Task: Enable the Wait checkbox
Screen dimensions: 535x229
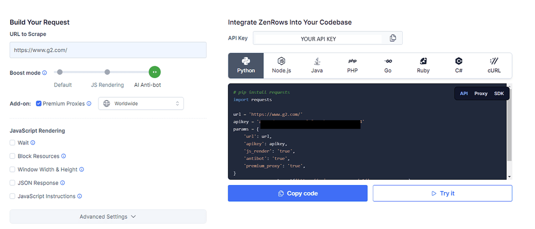Action: 12,143
